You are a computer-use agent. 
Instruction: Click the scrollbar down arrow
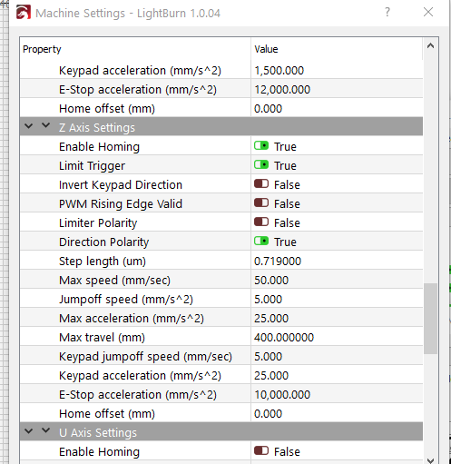click(430, 460)
